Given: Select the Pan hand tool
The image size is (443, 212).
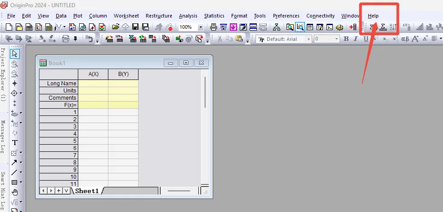Looking at the screenshot, I should (x=15, y=192).
